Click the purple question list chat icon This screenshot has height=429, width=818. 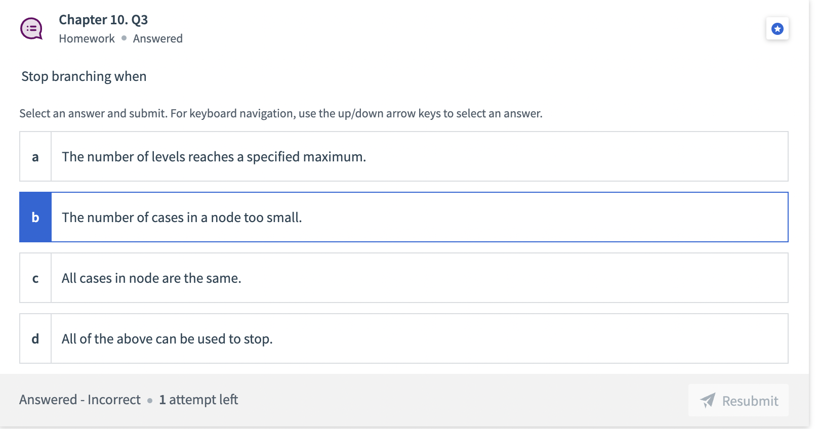[x=31, y=29]
